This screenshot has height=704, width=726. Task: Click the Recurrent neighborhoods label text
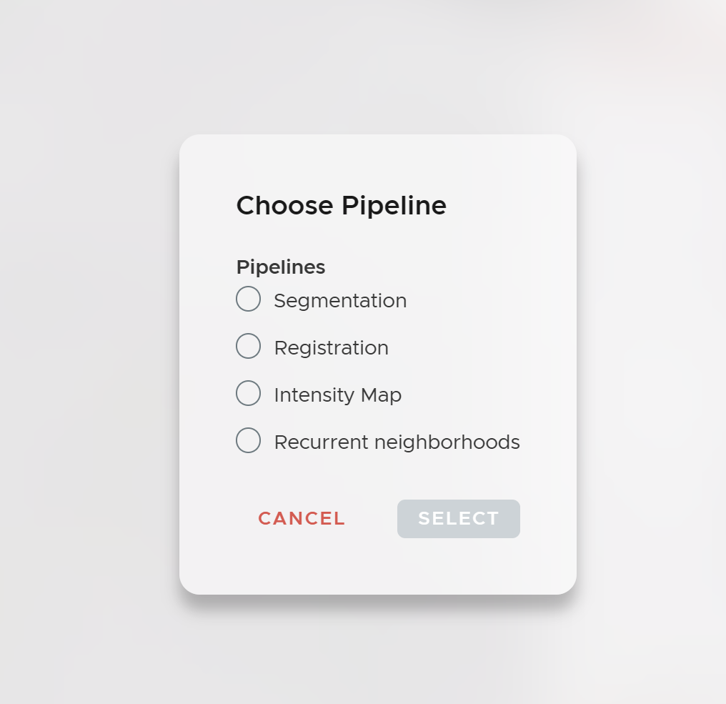click(x=397, y=442)
